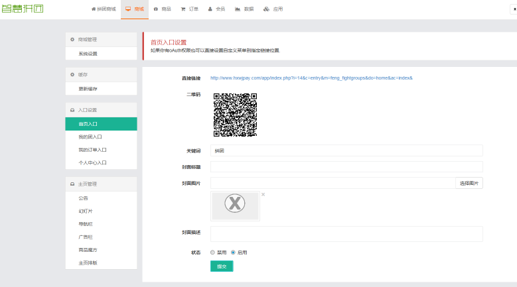Image resolution: width=517 pixels, height=287 pixels.
Task: Go to the 应用 apps tab
Action: point(273,9)
